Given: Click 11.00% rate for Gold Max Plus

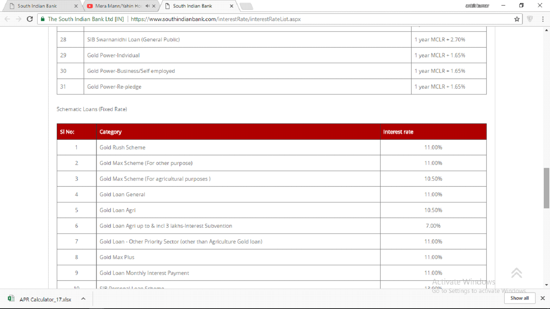Looking at the screenshot, I should (x=433, y=257).
